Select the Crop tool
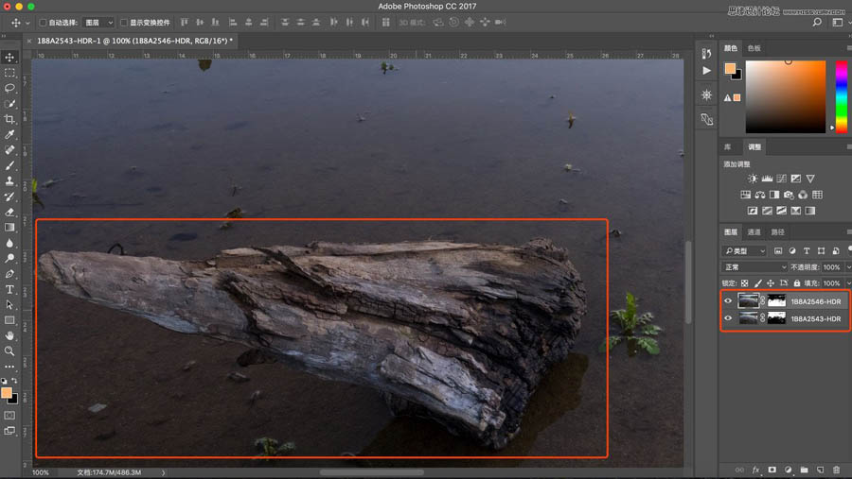 click(9, 119)
